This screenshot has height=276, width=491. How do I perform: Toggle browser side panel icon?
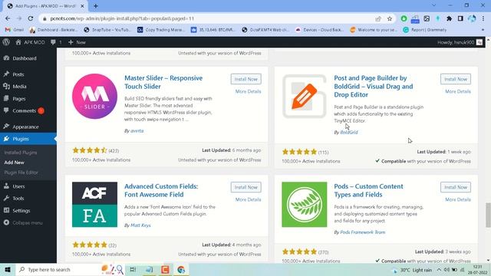click(x=460, y=18)
